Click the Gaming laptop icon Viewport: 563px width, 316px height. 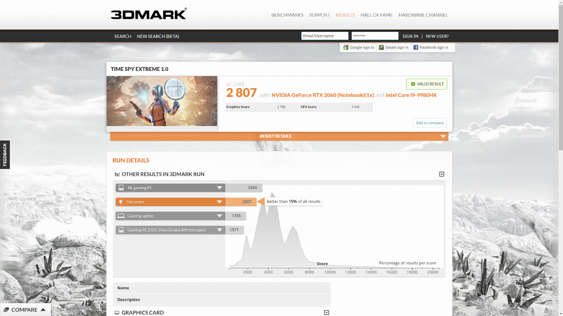coord(121,216)
